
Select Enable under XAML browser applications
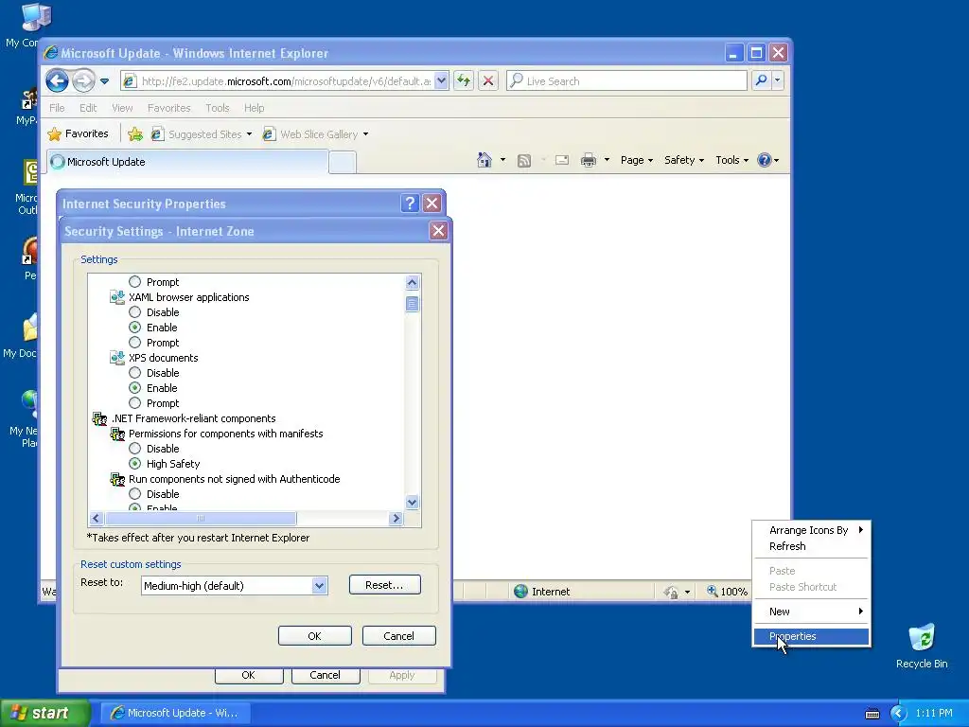(134, 327)
